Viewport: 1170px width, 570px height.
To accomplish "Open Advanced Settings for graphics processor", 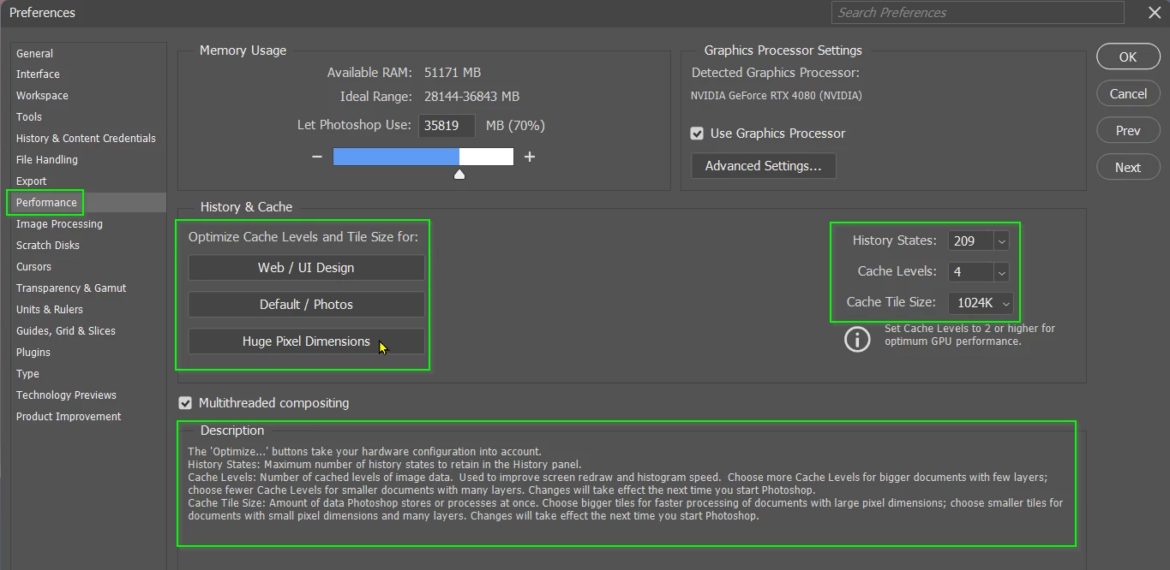I will [x=763, y=166].
